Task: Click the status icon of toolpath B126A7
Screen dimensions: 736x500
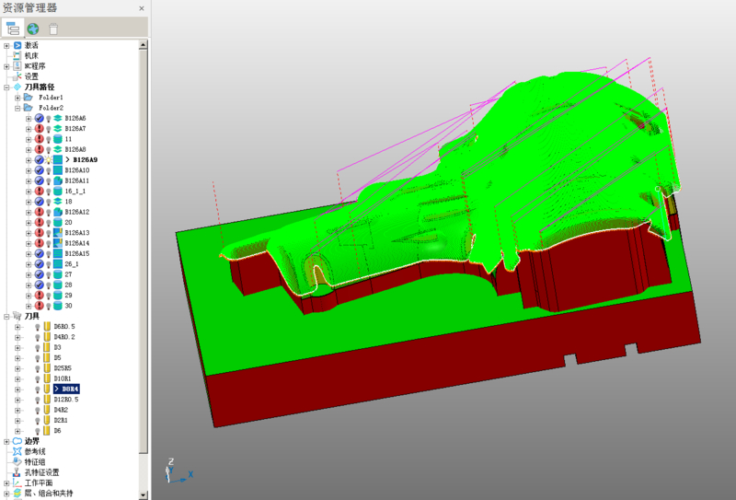Action: pos(39,129)
